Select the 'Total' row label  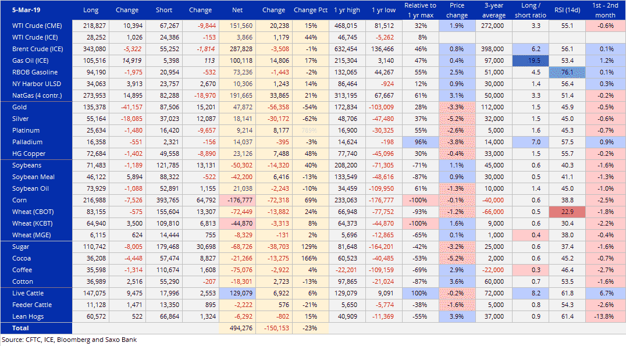tap(21, 329)
